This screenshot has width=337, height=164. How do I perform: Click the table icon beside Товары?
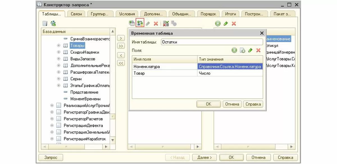click(65, 45)
